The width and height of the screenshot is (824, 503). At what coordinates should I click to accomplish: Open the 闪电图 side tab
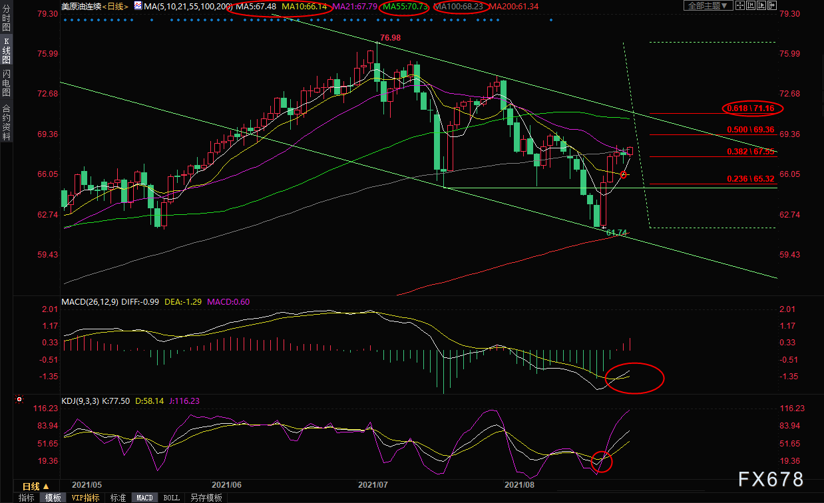(x=6, y=83)
